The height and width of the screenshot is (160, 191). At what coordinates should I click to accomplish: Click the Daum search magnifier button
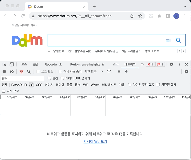(x=179, y=40)
